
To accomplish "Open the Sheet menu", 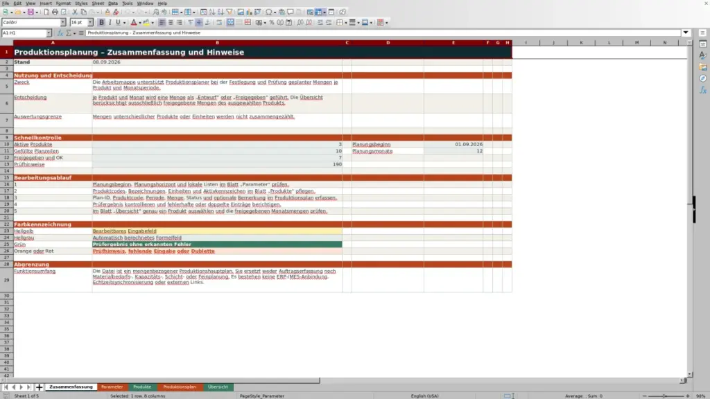I will (98, 3).
